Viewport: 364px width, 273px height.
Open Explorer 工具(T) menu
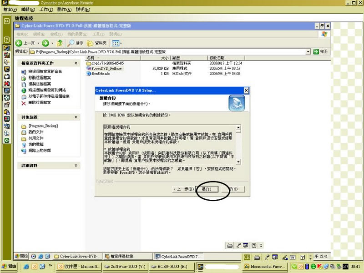pos(99,34)
